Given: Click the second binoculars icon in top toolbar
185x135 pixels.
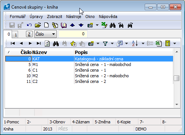Looking at the screenshot, I should 121,25.
